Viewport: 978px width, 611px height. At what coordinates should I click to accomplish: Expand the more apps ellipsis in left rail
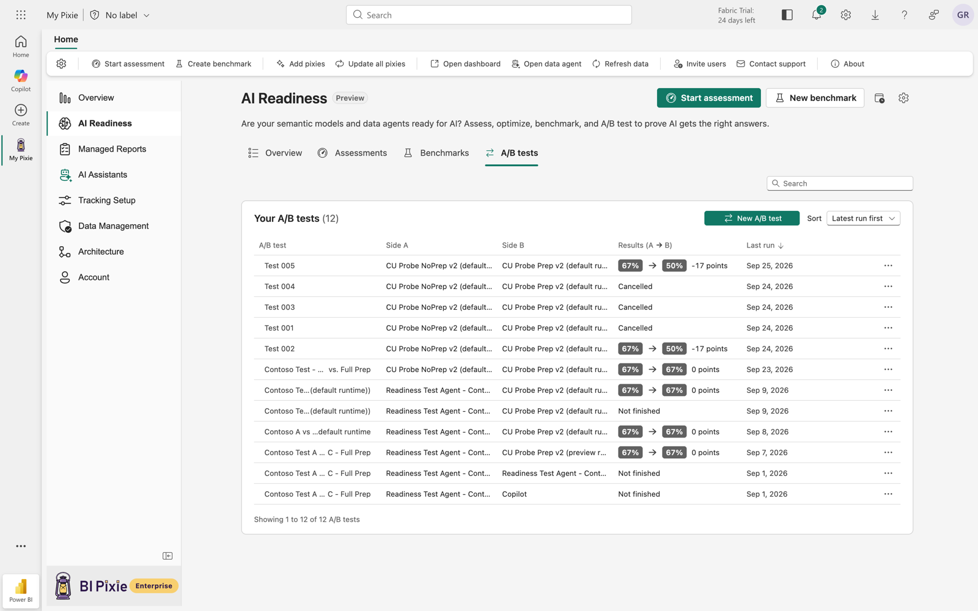(x=21, y=546)
